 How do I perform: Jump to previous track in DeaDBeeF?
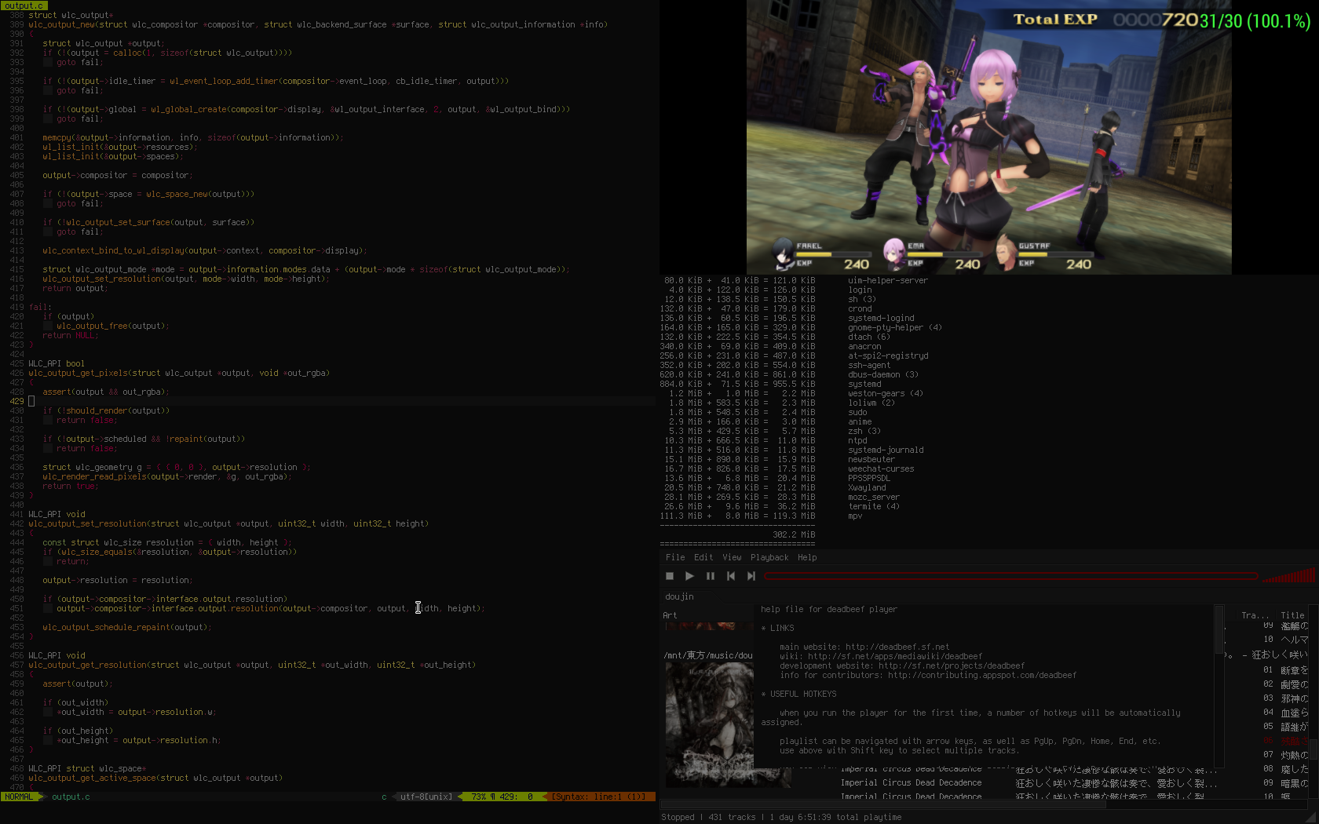click(731, 576)
